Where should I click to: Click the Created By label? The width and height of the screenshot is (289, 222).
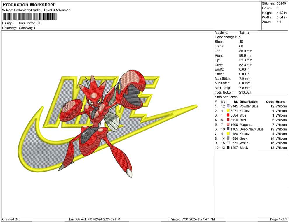coord(11,219)
